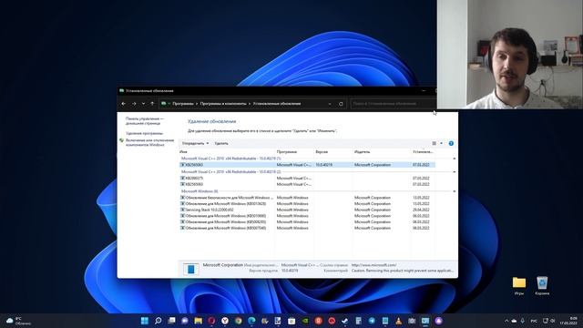Click the search installed updates field
The height and width of the screenshot is (328, 583).
tap(393, 104)
